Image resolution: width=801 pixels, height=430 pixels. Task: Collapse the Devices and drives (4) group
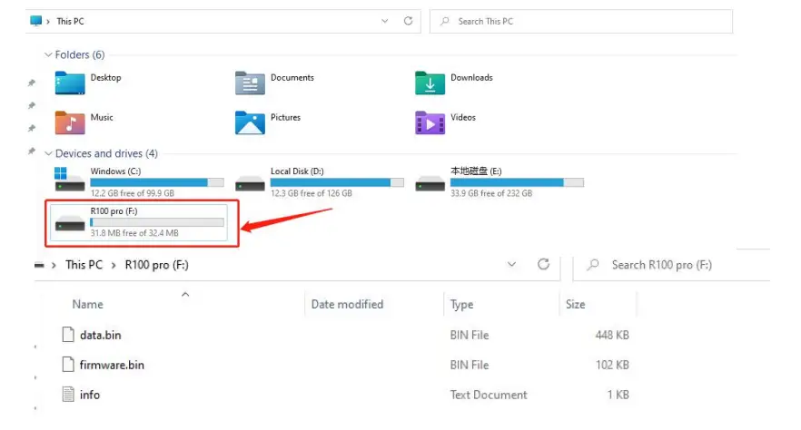pyautogui.click(x=48, y=153)
